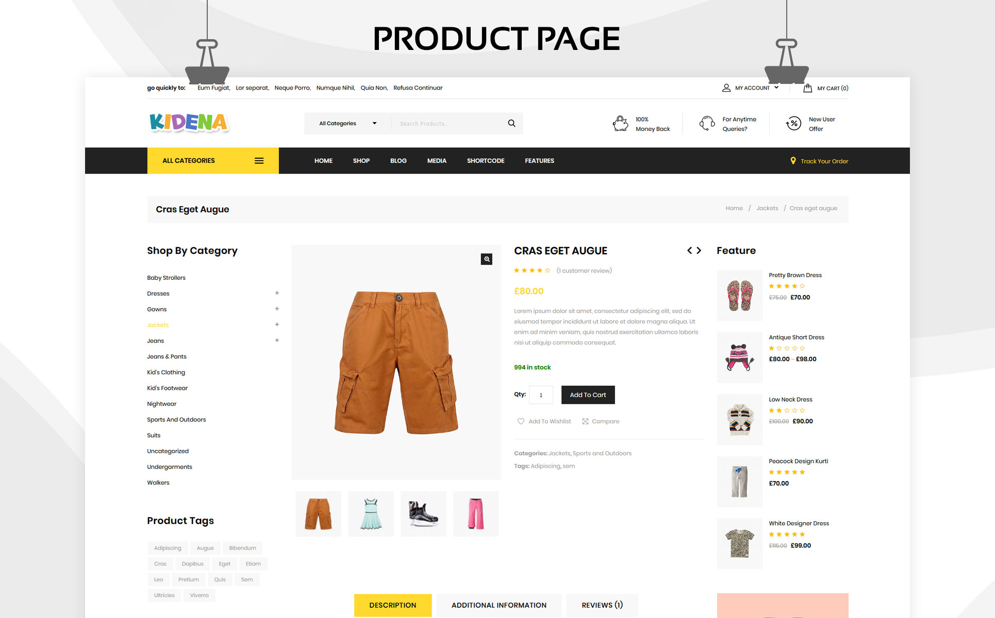Click the Add To Cart button
The height and width of the screenshot is (618, 995).
(588, 395)
